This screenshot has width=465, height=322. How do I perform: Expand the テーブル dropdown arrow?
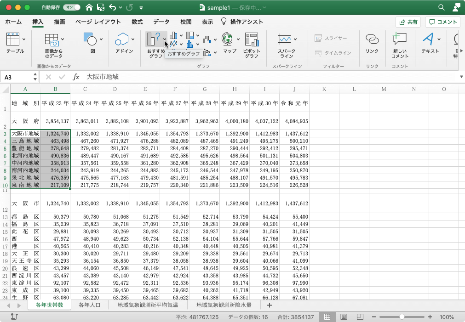click(x=24, y=39)
